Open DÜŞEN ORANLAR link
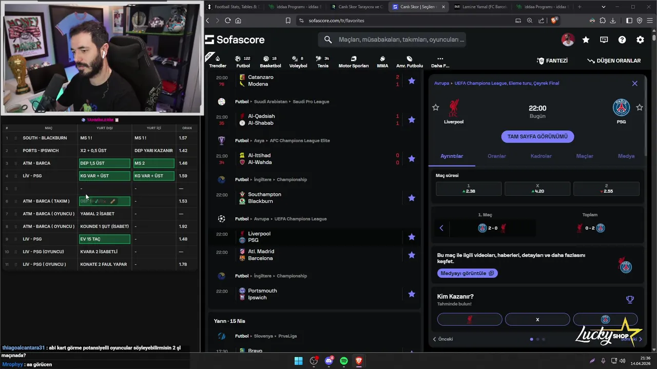Viewport: 657px width, 369px height. [614, 60]
